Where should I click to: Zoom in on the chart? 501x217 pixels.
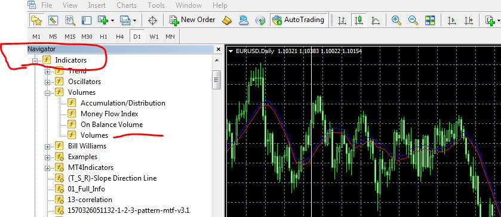[397, 20]
